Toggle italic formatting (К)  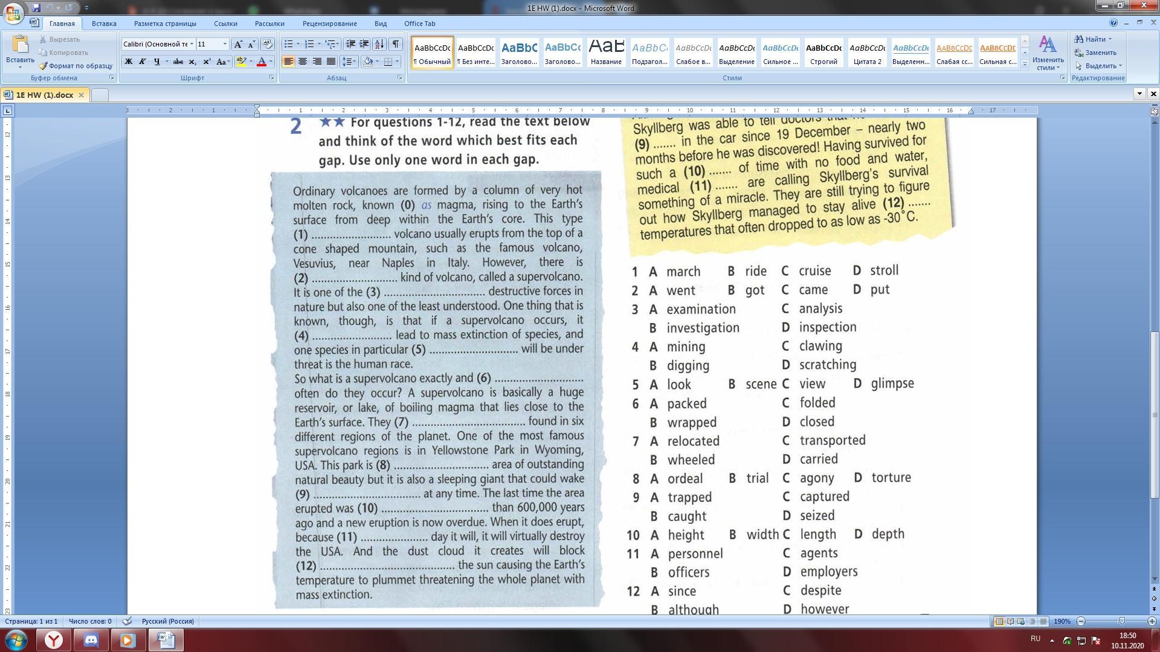143,62
